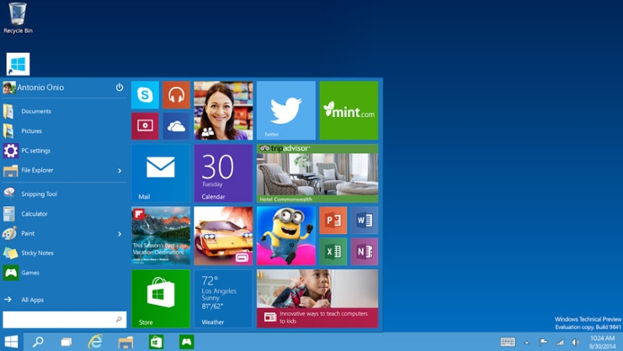623x351 pixels.
Task: Launch the Word tile
Action: coord(364,221)
